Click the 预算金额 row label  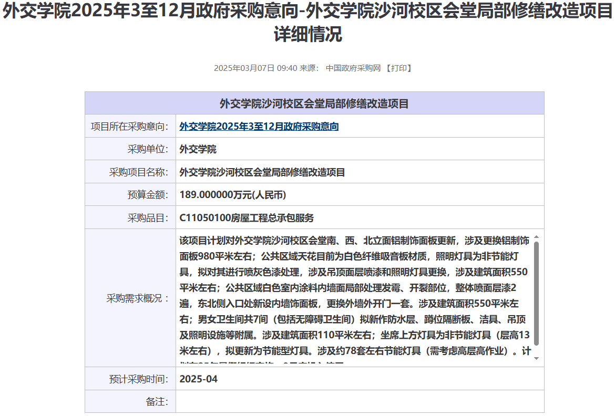(148, 195)
